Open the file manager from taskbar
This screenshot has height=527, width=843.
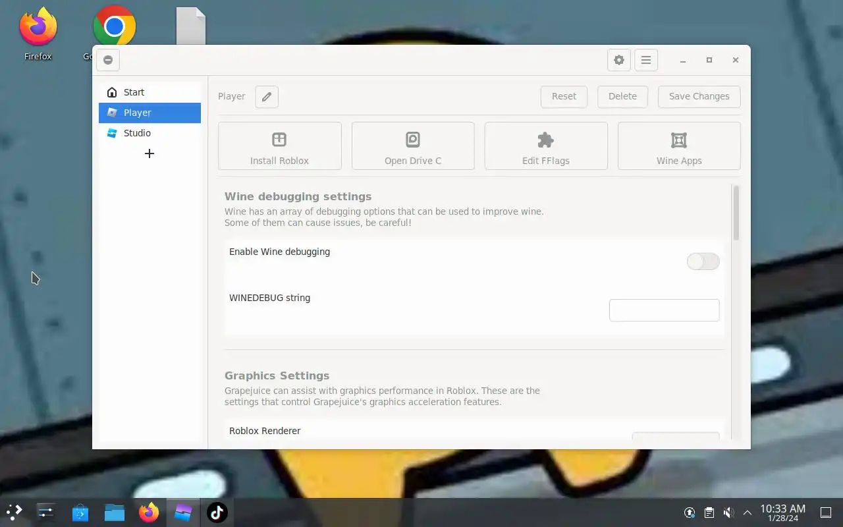click(x=115, y=513)
